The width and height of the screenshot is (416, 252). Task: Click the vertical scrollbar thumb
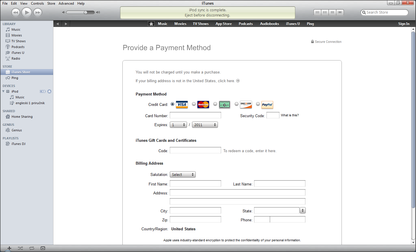click(x=413, y=119)
